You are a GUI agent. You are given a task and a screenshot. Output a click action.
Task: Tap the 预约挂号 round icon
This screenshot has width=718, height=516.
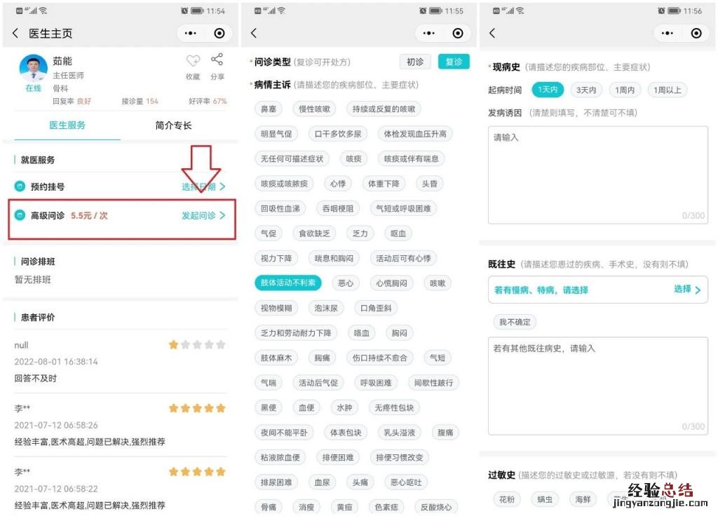point(20,186)
